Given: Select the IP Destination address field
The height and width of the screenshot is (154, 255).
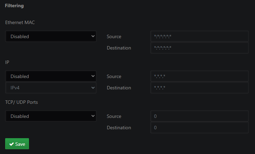Looking at the screenshot, I should [x=199, y=88].
